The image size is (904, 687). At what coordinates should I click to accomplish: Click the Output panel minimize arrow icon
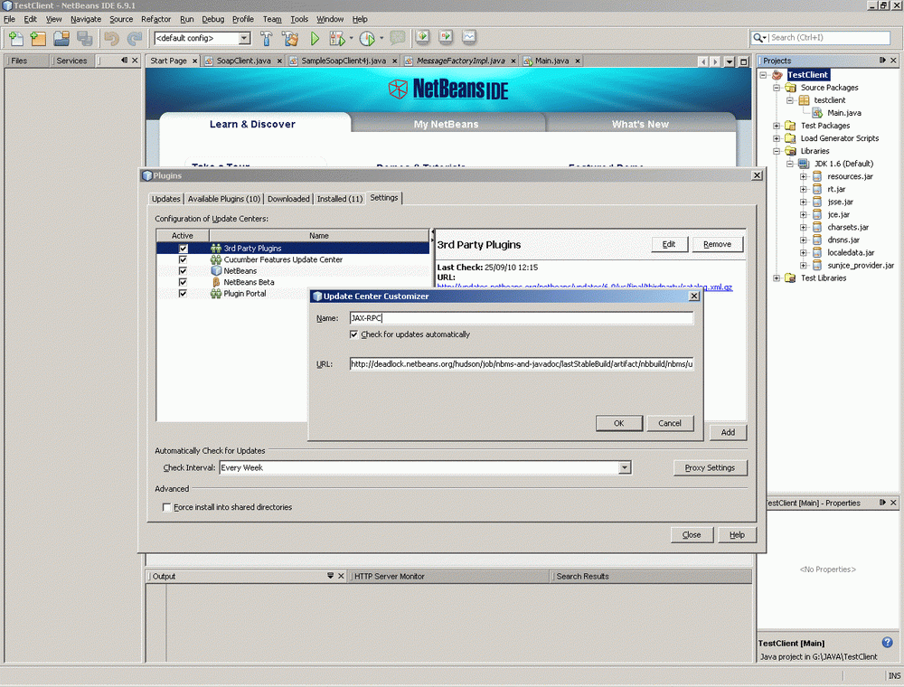coord(330,576)
